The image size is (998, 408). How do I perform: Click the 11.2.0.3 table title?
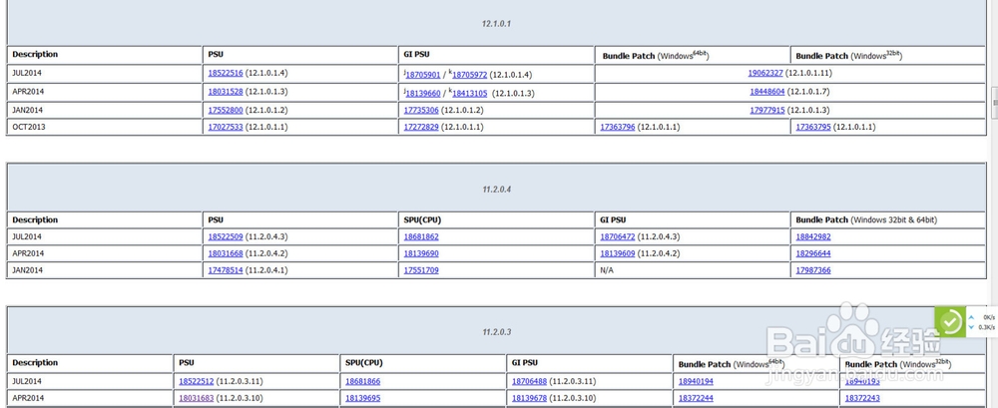(x=496, y=331)
